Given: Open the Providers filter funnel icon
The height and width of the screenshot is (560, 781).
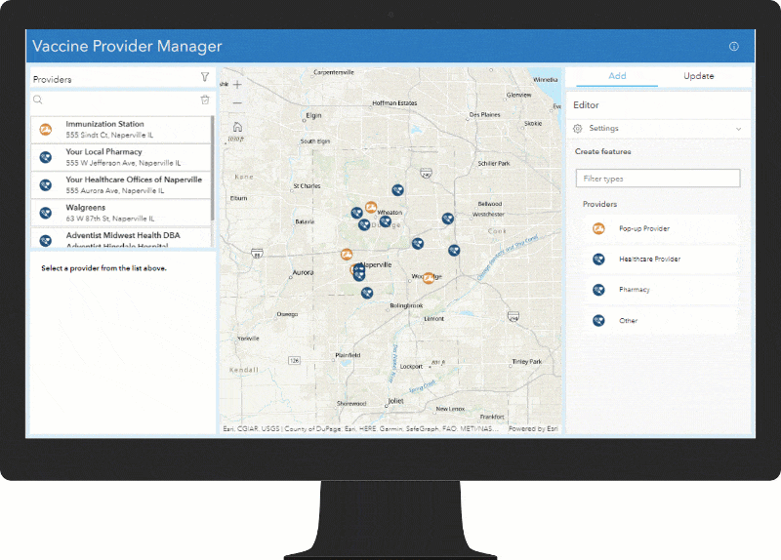Looking at the screenshot, I should click(x=205, y=77).
